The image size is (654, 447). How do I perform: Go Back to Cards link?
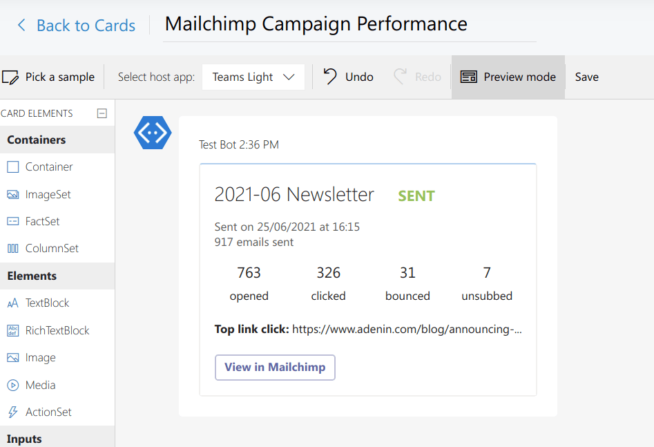(x=86, y=26)
